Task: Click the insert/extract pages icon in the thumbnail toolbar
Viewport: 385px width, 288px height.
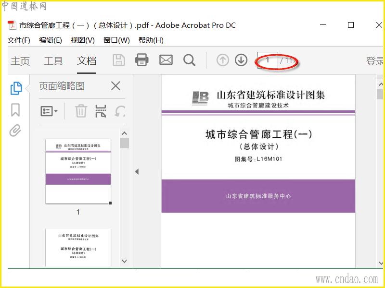Action: (x=101, y=111)
